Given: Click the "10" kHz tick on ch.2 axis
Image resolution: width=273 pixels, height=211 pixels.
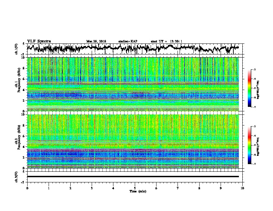Looking at the screenshot, I should click(x=23, y=114).
